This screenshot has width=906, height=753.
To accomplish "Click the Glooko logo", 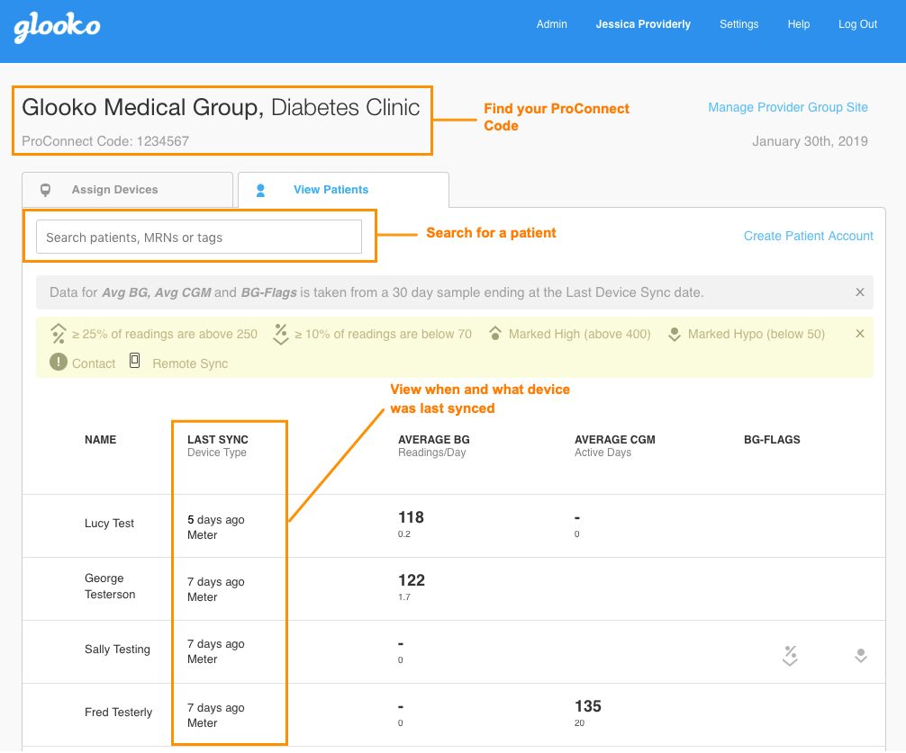I will click(x=57, y=27).
